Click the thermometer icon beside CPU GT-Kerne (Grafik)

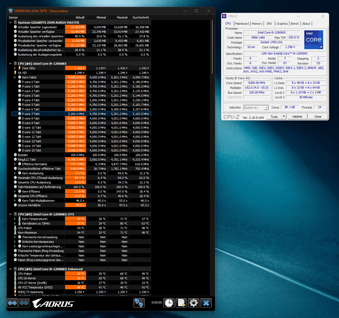[x=15, y=283]
